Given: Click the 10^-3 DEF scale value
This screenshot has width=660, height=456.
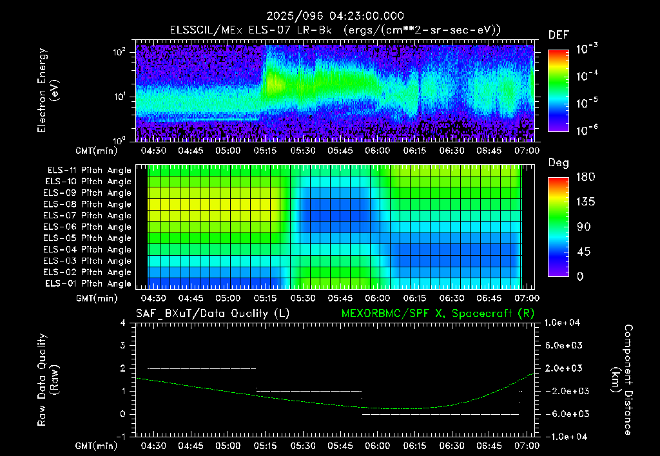Looking at the screenshot, I should click(x=587, y=49).
